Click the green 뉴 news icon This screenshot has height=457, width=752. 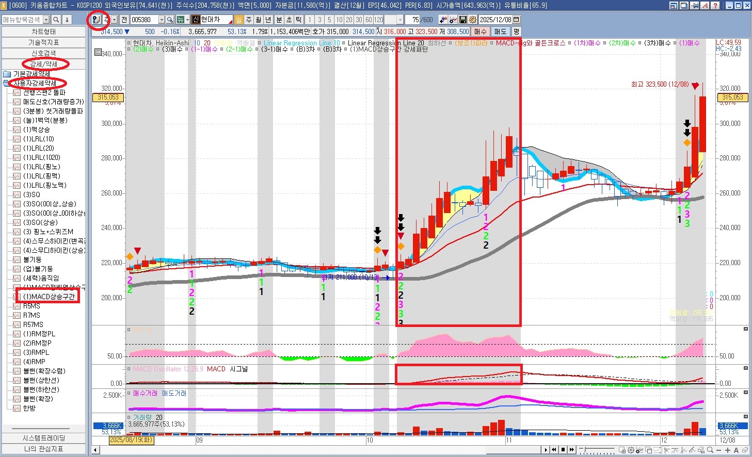(181, 20)
